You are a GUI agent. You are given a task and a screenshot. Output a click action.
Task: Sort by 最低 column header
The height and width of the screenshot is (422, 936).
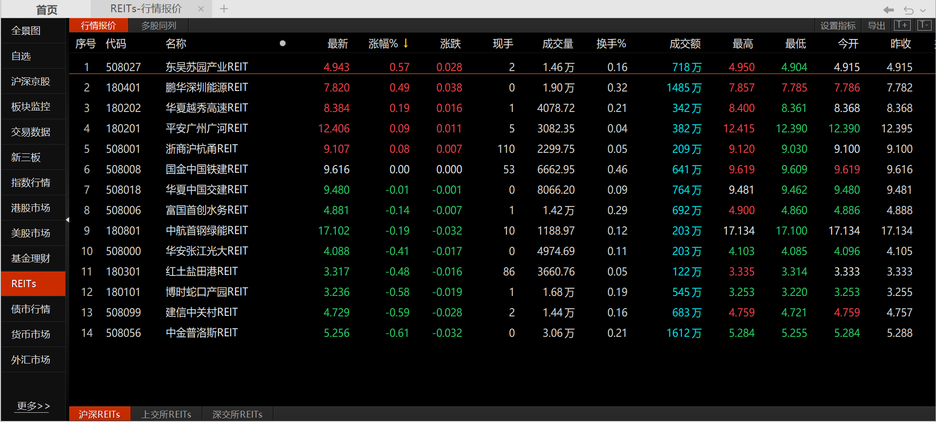click(x=796, y=44)
